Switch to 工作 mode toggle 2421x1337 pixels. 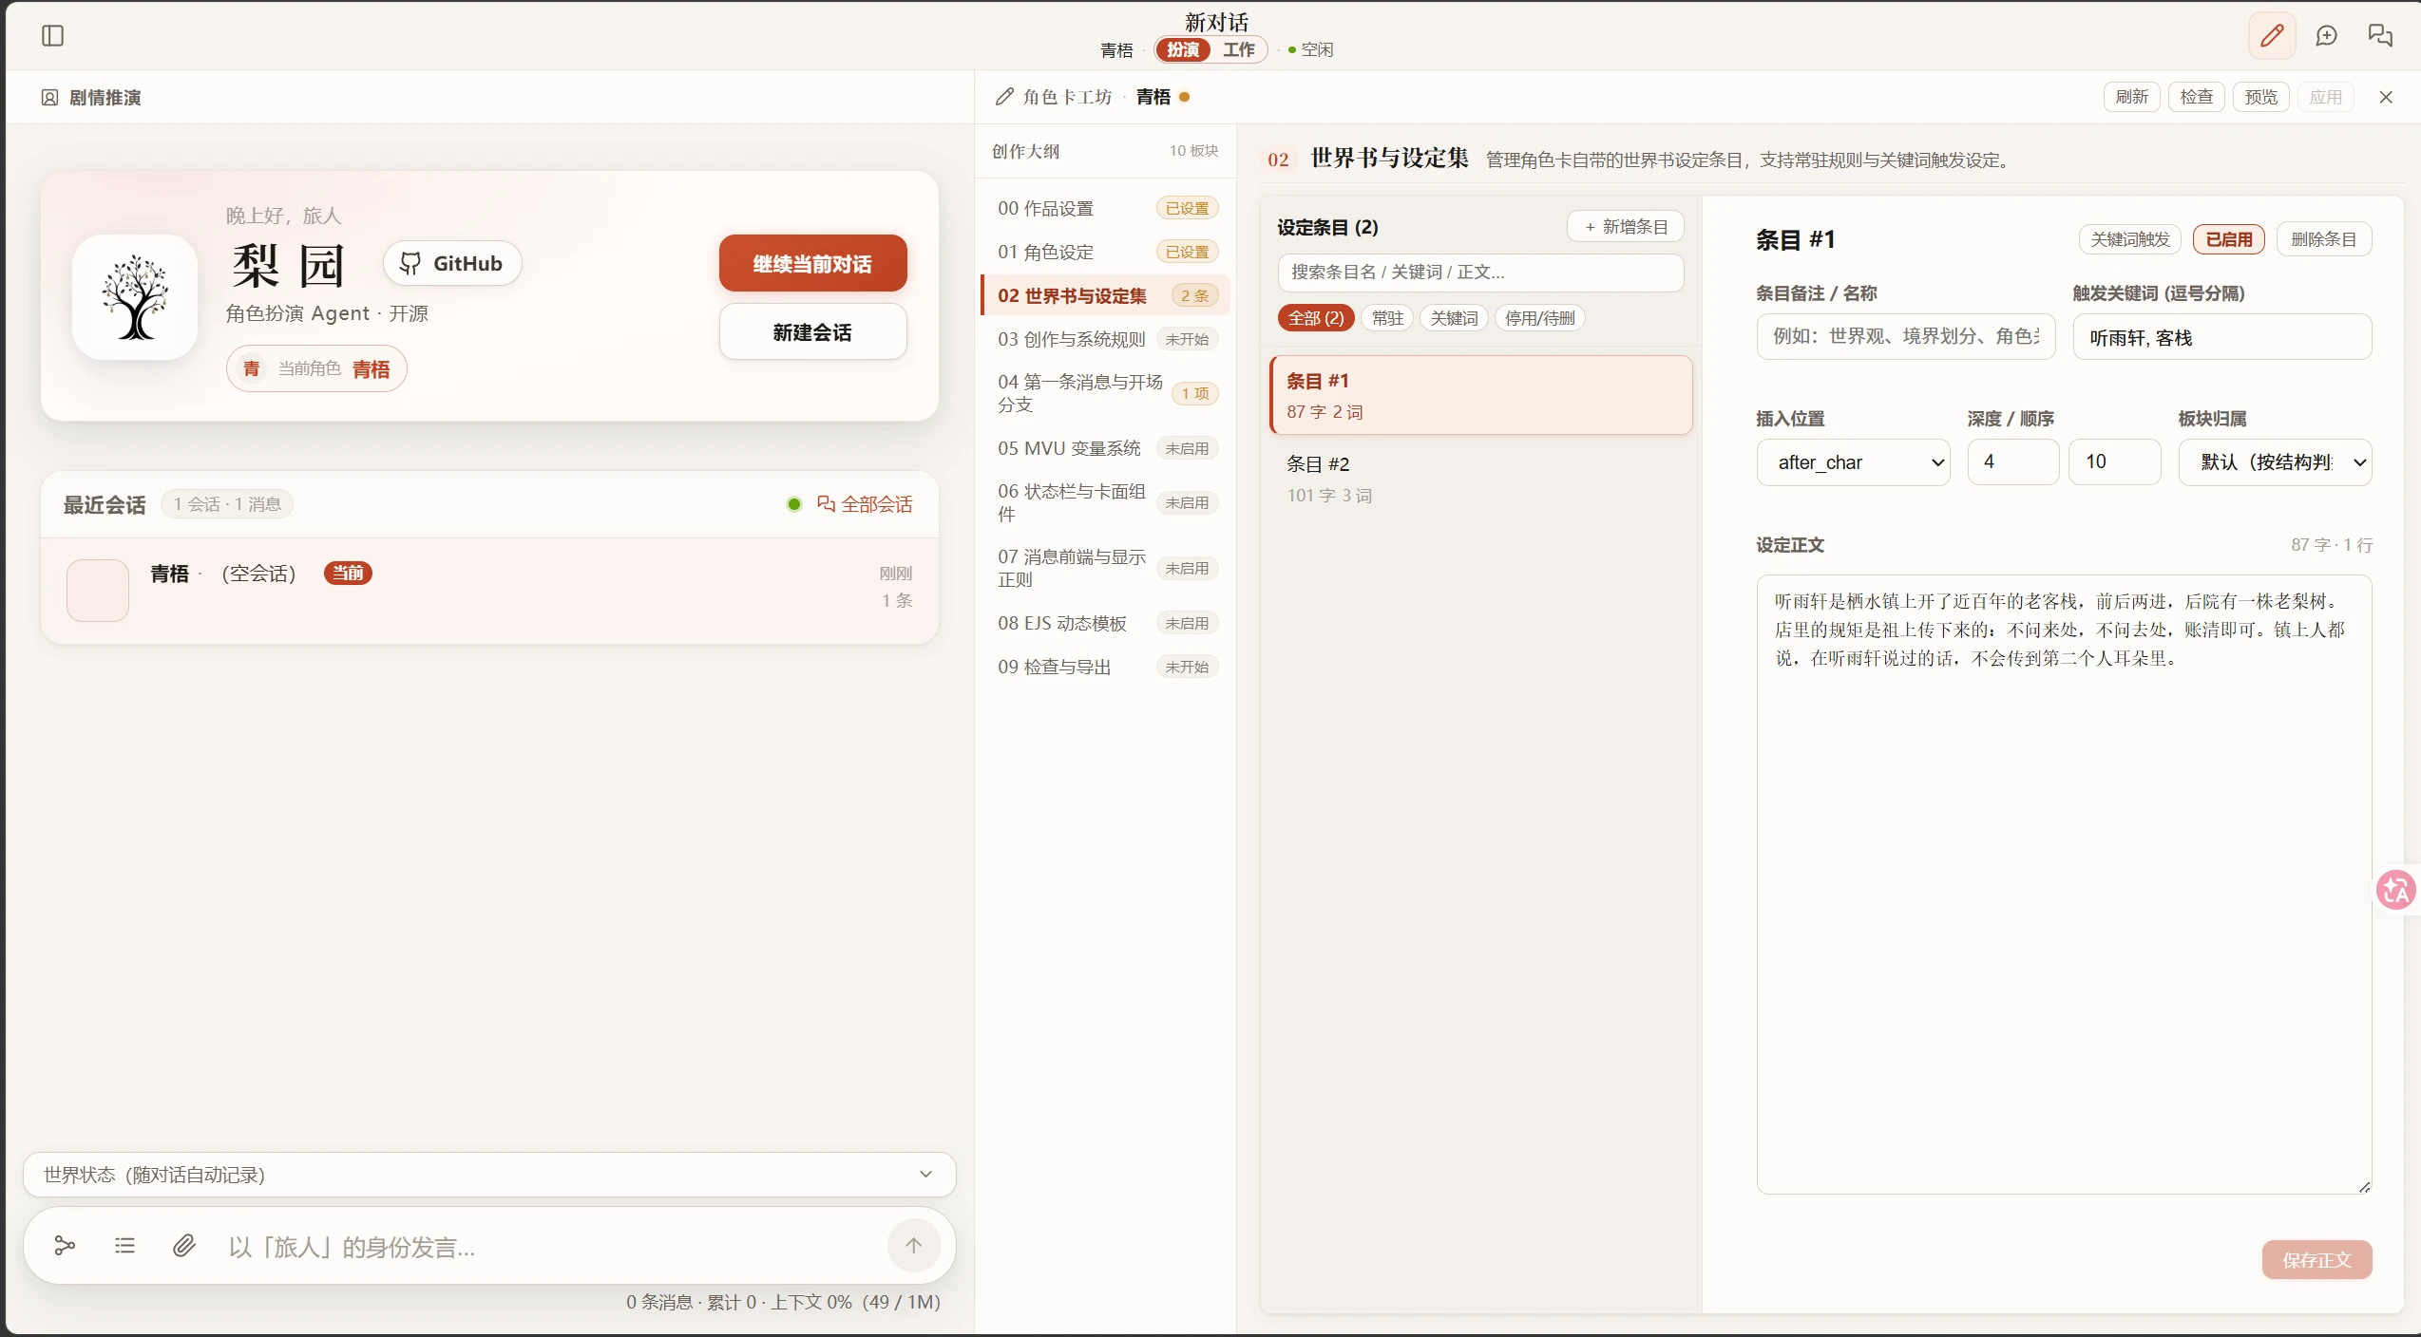[x=1239, y=49]
